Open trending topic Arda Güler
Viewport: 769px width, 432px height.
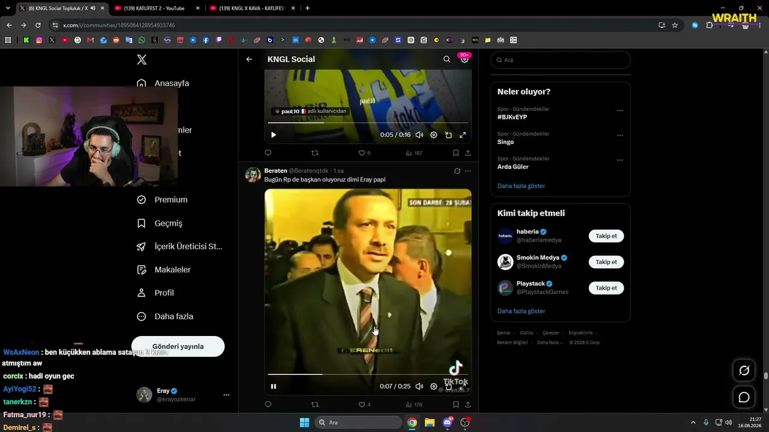[x=513, y=167]
